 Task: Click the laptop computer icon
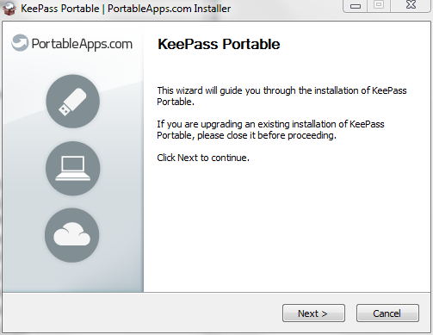click(x=73, y=168)
